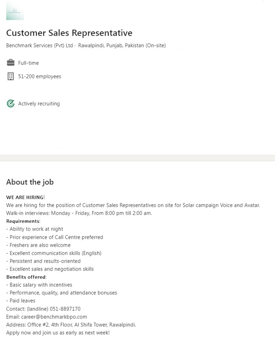Click the WE ARE HIRING! headline
Image resolution: width=275 pixels, height=340 pixels.
(x=25, y=197)
